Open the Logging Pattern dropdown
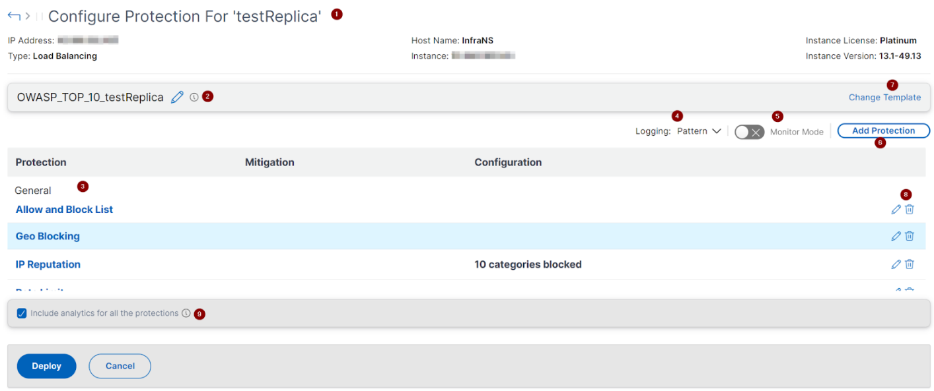Image resolution: width=934 pixels, height=391 pixels. (698, 131)
